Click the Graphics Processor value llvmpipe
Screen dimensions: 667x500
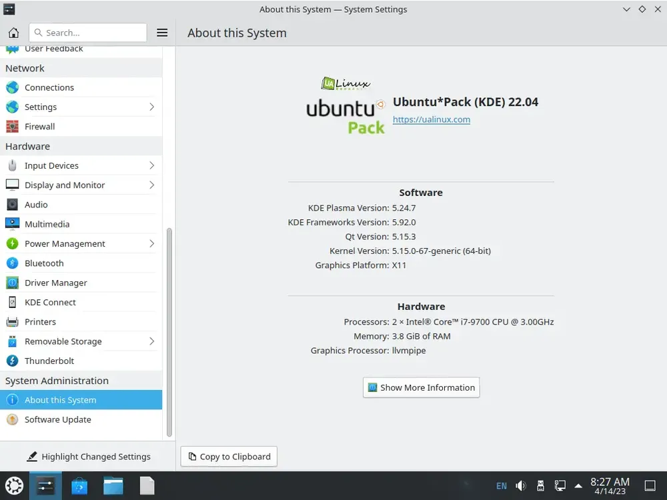pyautogui.click(x=409, y=351)
